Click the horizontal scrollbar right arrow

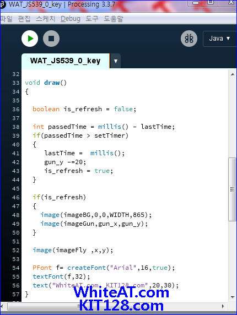223,306
